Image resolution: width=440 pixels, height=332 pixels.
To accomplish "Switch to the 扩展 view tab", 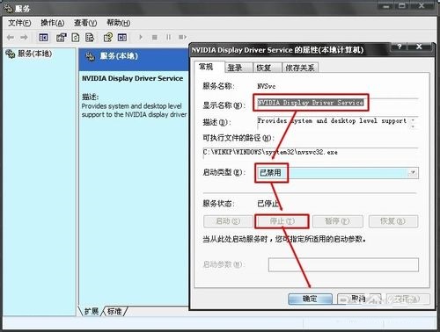I will 92,311.
